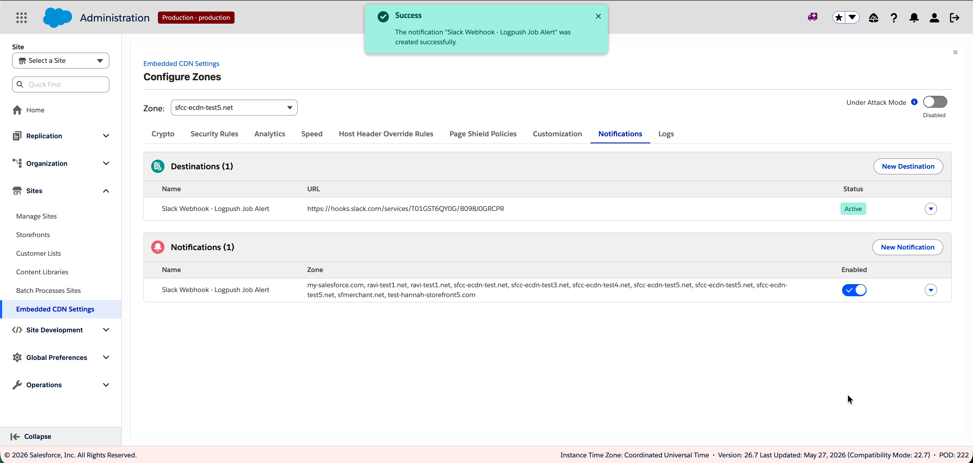Click the Salesforce cloud logo
This screenshot has height=463, width=973.
click(x=57, y=17)
